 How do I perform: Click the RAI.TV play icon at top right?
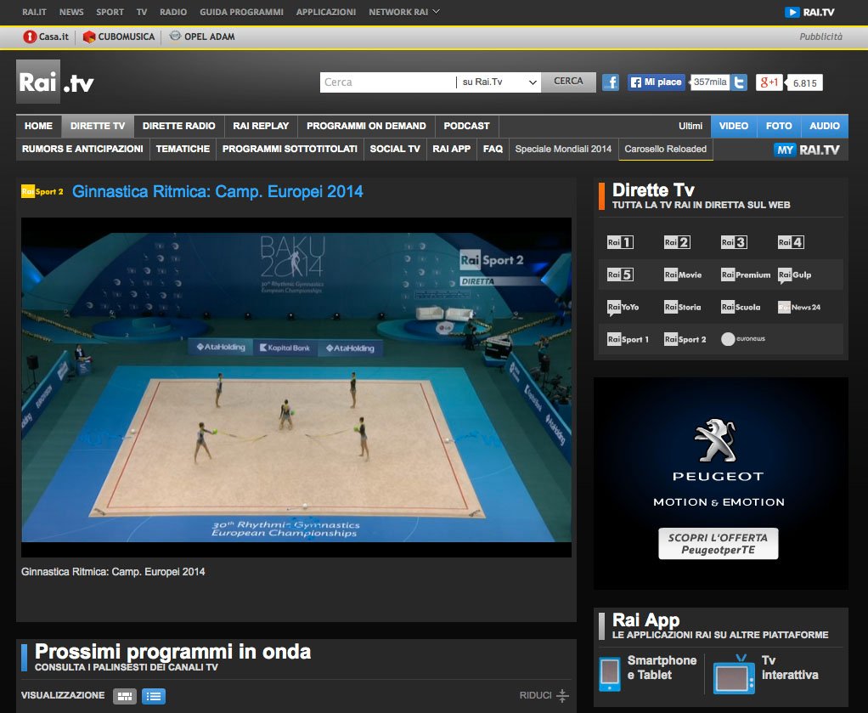point(792,12)
